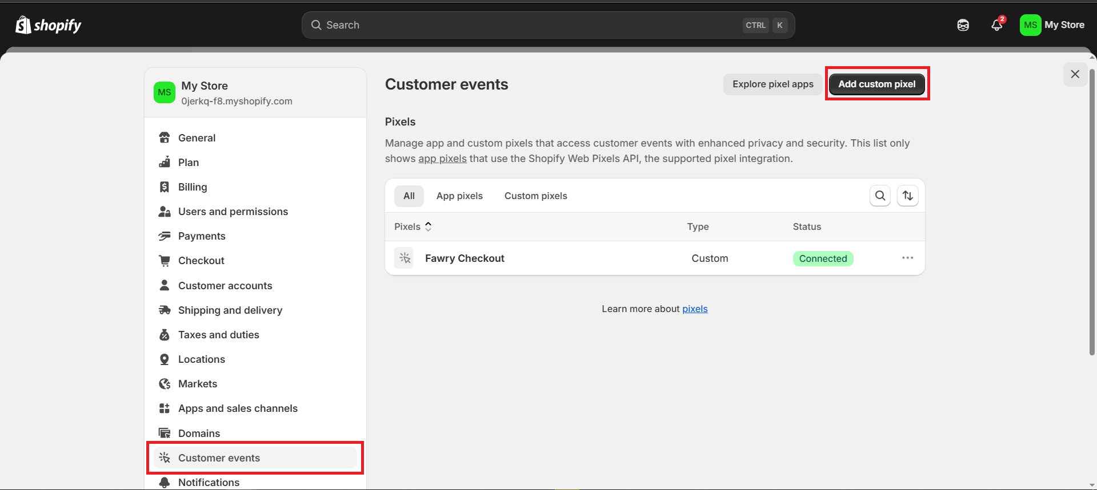Close the settings panel with X

[1075, 74]
